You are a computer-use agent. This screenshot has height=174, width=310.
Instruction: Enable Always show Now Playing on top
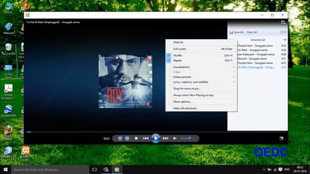[201, 95]
